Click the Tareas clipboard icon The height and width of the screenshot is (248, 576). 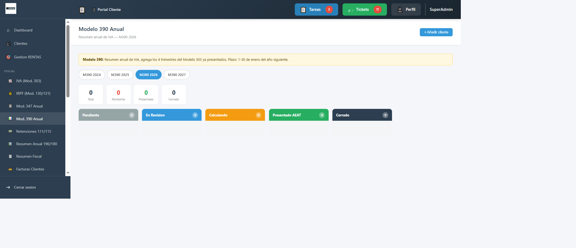[x=303, y=10]
